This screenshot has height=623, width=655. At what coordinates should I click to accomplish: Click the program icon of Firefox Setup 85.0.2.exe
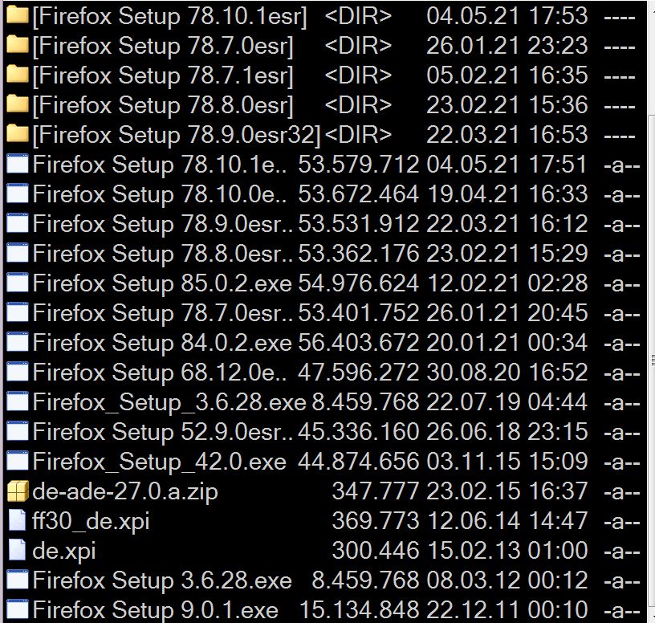pos(18,282)
